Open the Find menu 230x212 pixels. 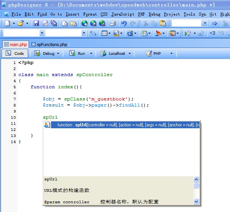(x=42, y=14)
